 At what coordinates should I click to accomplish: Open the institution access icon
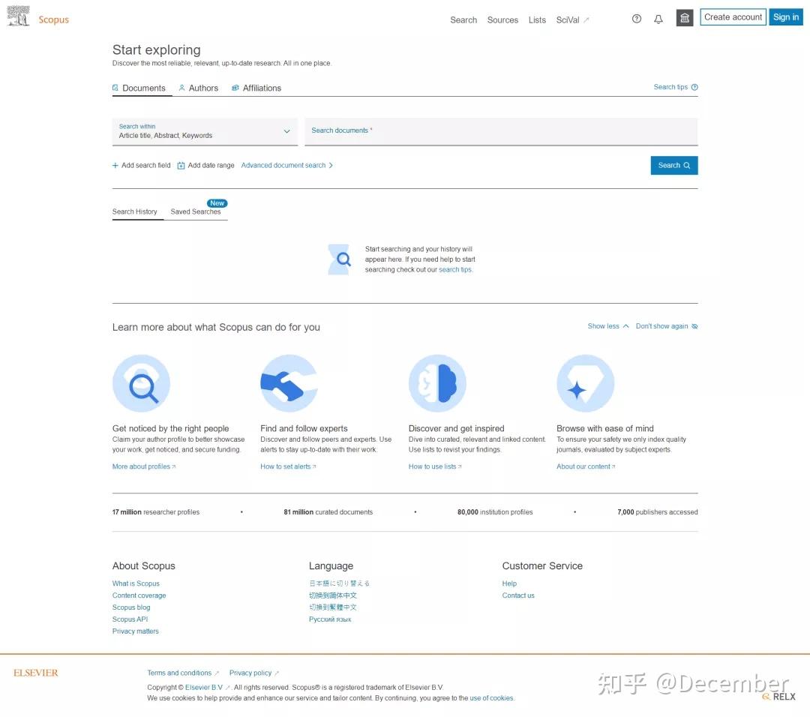684,17
